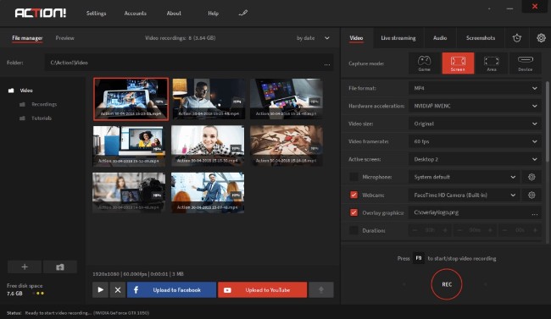Select Area capture mode icon
This screenshot has height=319, width=551.
coord(492,63)
